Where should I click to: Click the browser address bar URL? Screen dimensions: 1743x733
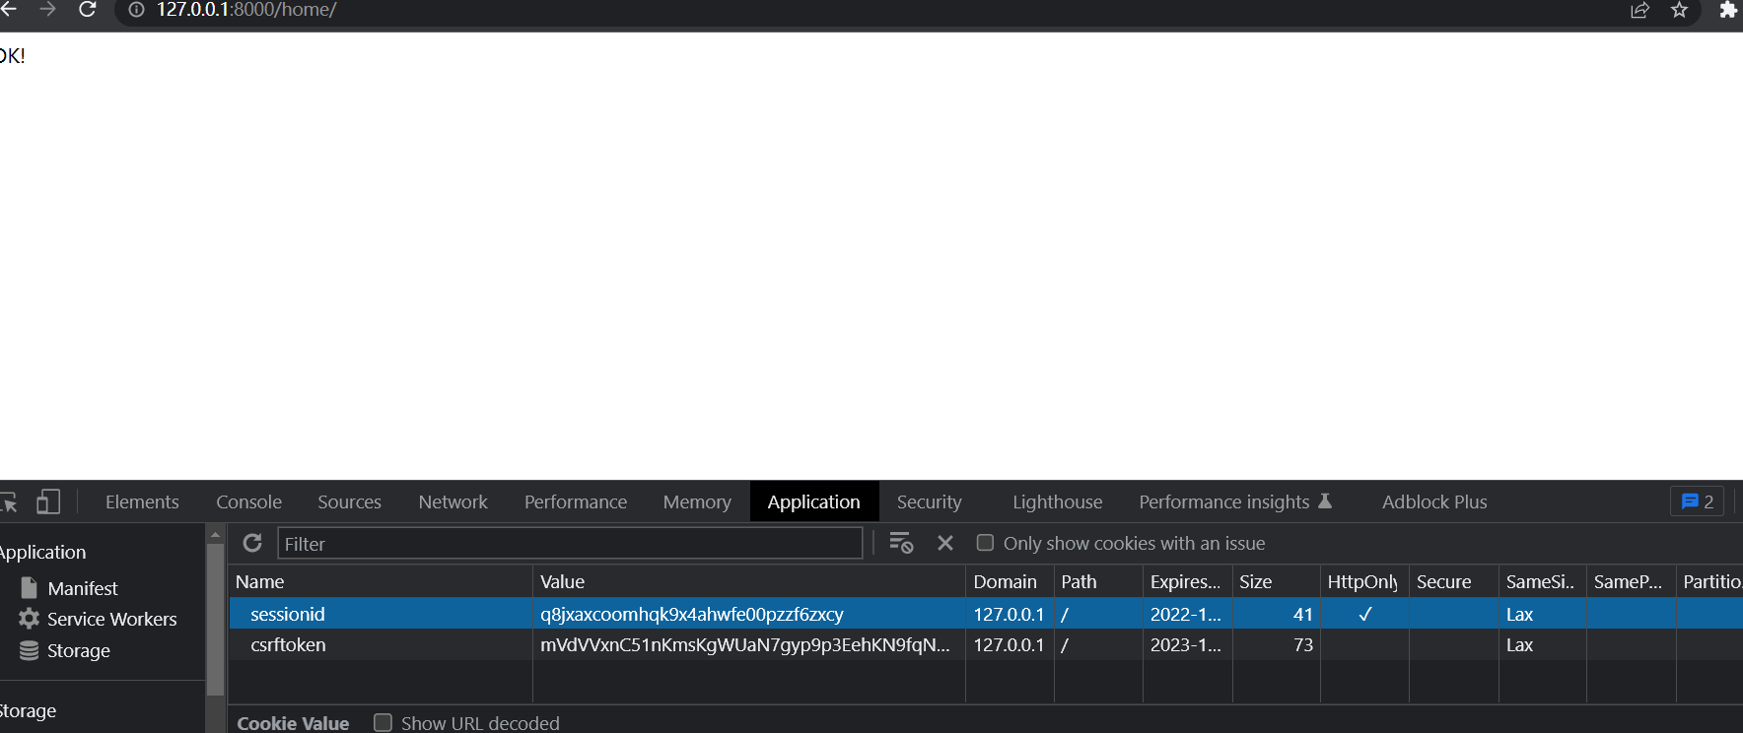[246, 10]
